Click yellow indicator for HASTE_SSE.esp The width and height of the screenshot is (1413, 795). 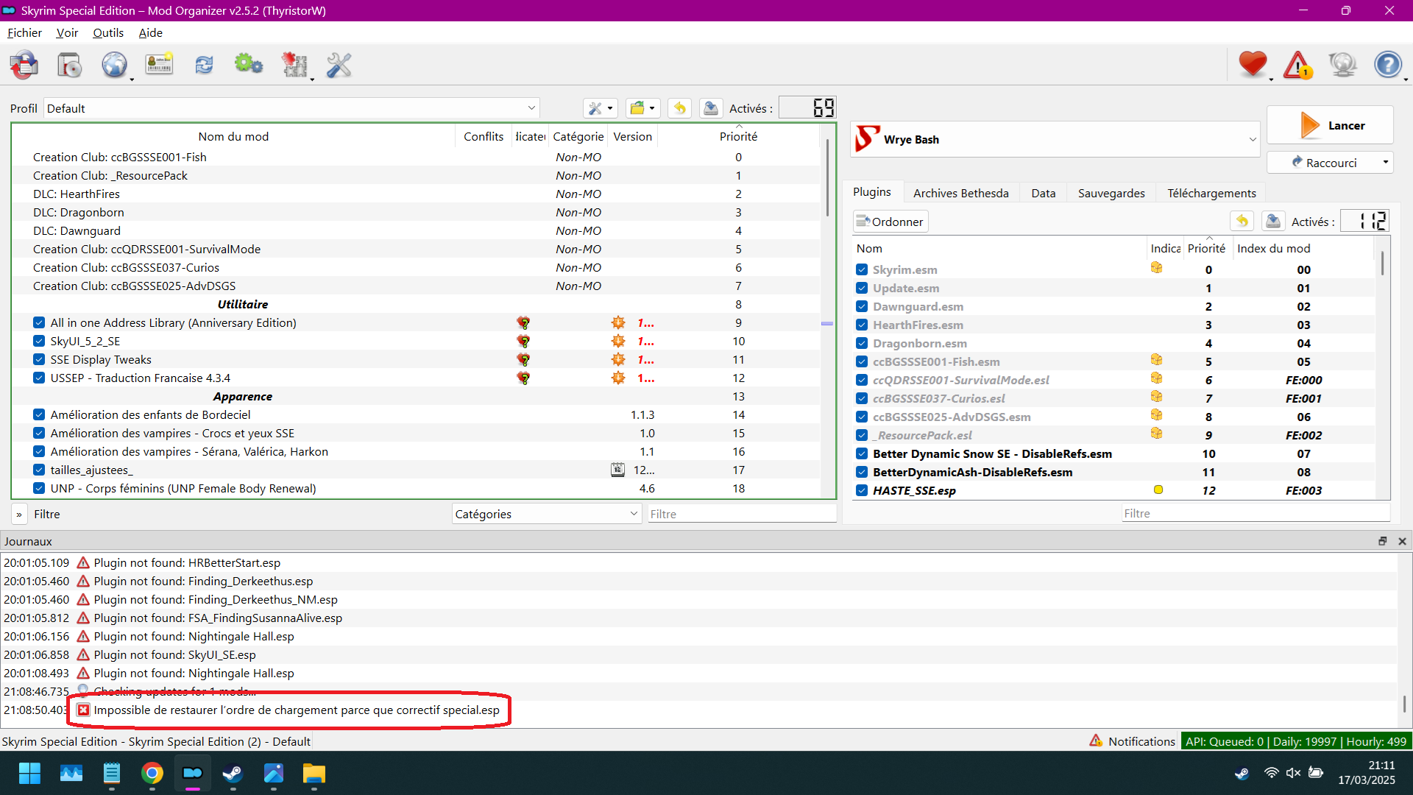(1158, 490)
